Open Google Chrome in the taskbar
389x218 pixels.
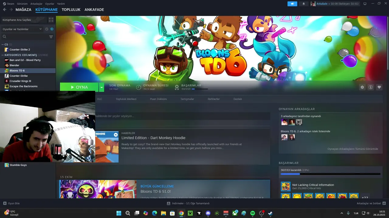click(x=181, y=213)
